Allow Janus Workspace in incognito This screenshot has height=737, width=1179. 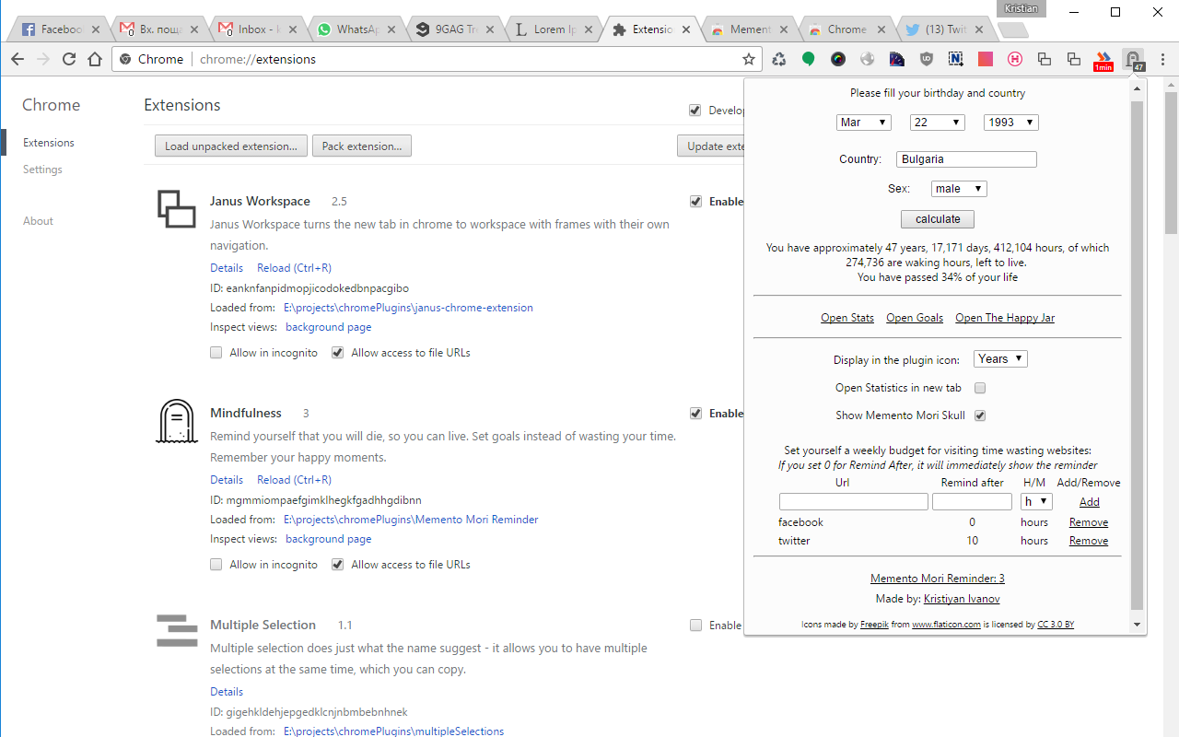point(216,352)
